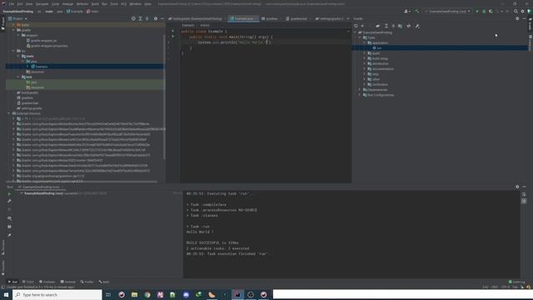Toggle Gradle offline mode
Viewport: 533px width, 300px height.
[x=409, y=26]
